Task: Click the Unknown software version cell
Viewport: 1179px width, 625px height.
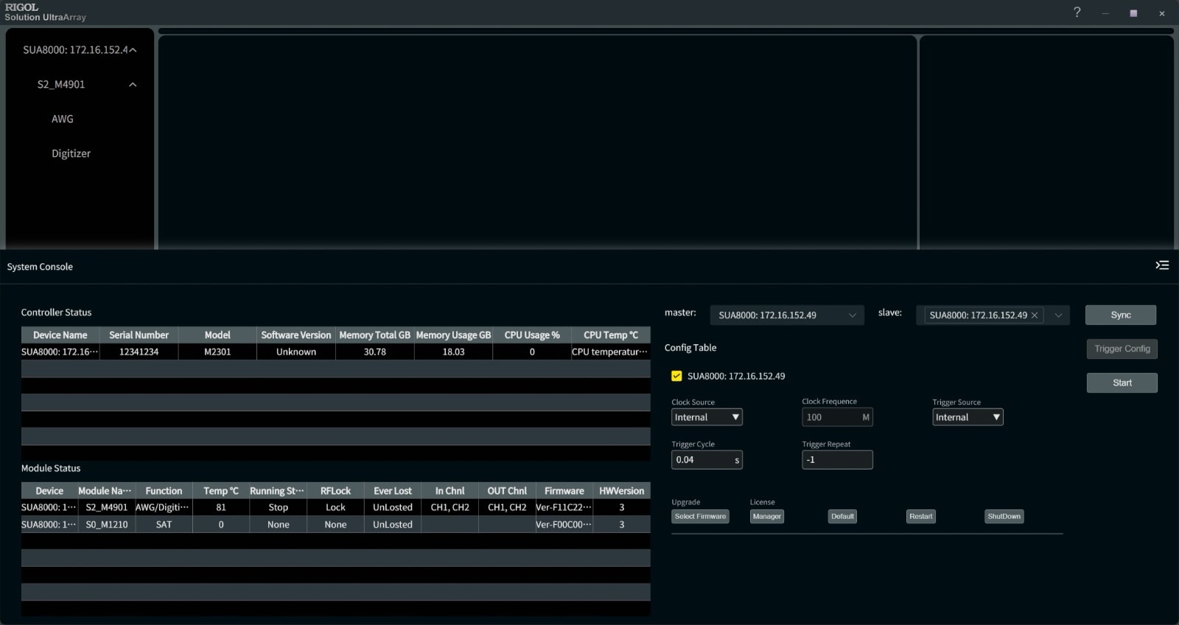Action: tap(295, 352)
